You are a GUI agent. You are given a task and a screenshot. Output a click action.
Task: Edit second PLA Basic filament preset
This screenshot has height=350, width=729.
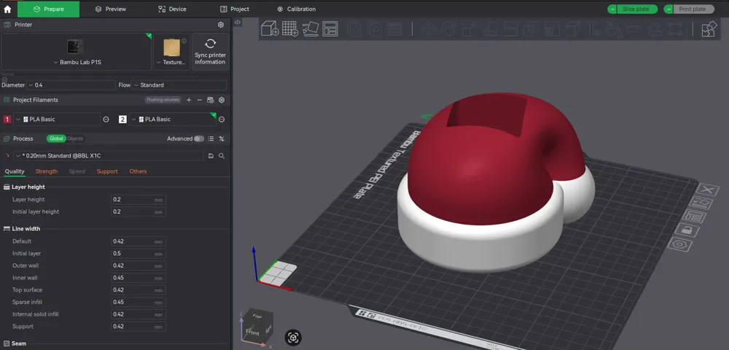click(222, 120)
